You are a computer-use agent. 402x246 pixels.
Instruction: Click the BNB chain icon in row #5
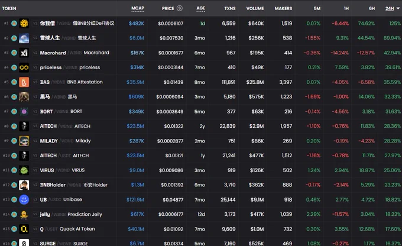(14, 82)
